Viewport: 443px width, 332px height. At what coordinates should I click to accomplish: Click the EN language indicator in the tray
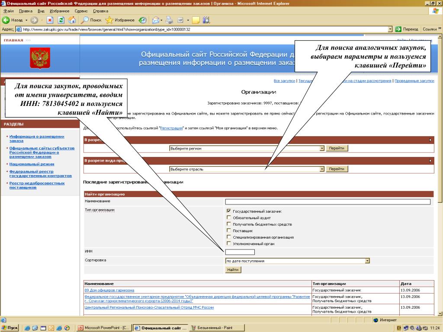point(399,328)
